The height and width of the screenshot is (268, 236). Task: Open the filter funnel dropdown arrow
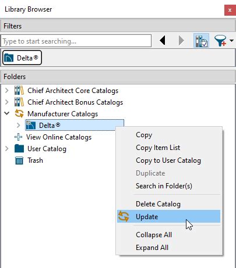click(231, 41)
